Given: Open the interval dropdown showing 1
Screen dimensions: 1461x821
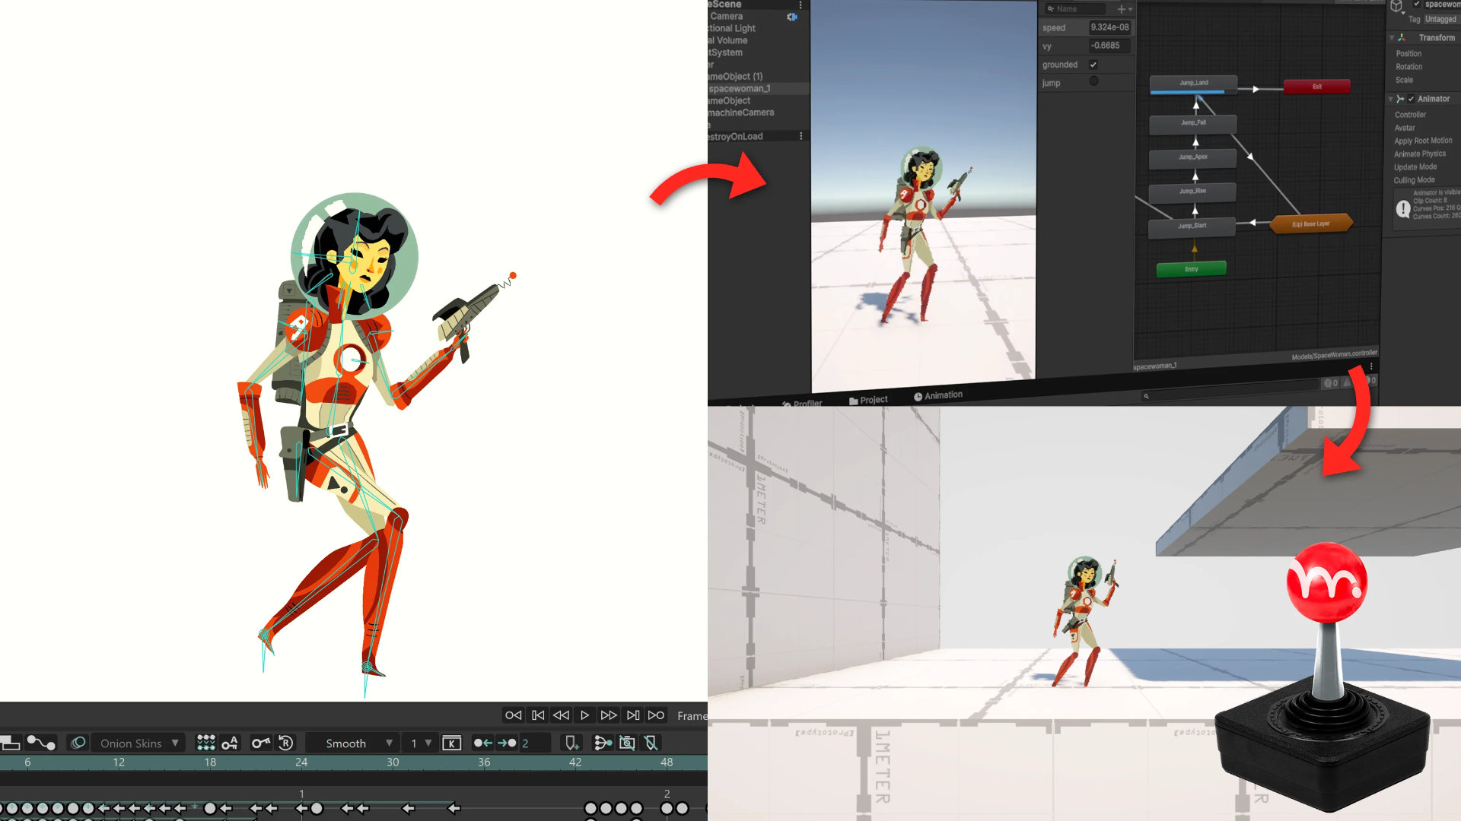Looking at the screenshot, I should (421, 743).
